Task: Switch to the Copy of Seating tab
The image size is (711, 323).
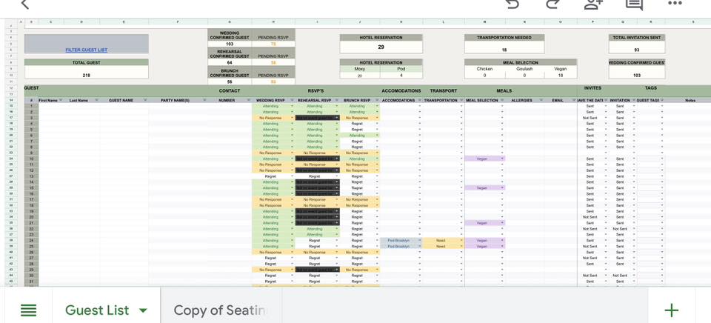Action: click(221, 310)
